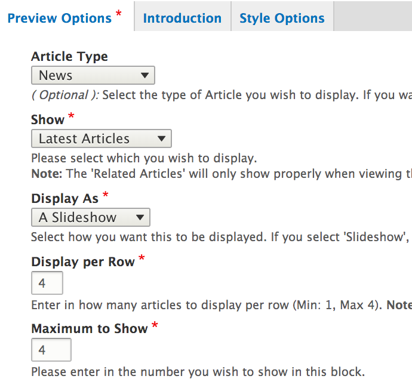The height and width of the screenshot is (382, 412).
Task: Open the Article Type dropdown showing News
Action: [93, 76]
